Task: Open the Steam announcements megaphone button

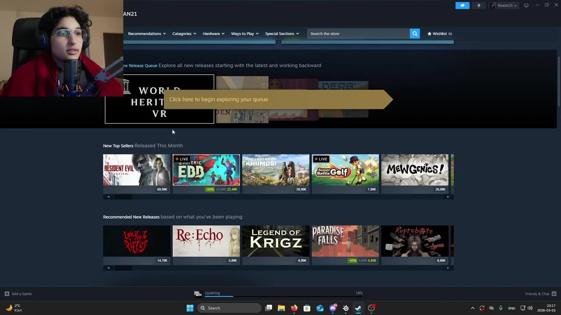Action: (x=462, y=5)
